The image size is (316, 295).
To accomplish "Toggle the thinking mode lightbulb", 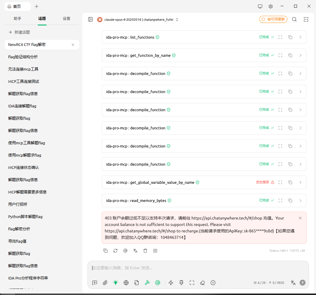I will [x=116, y=283].
